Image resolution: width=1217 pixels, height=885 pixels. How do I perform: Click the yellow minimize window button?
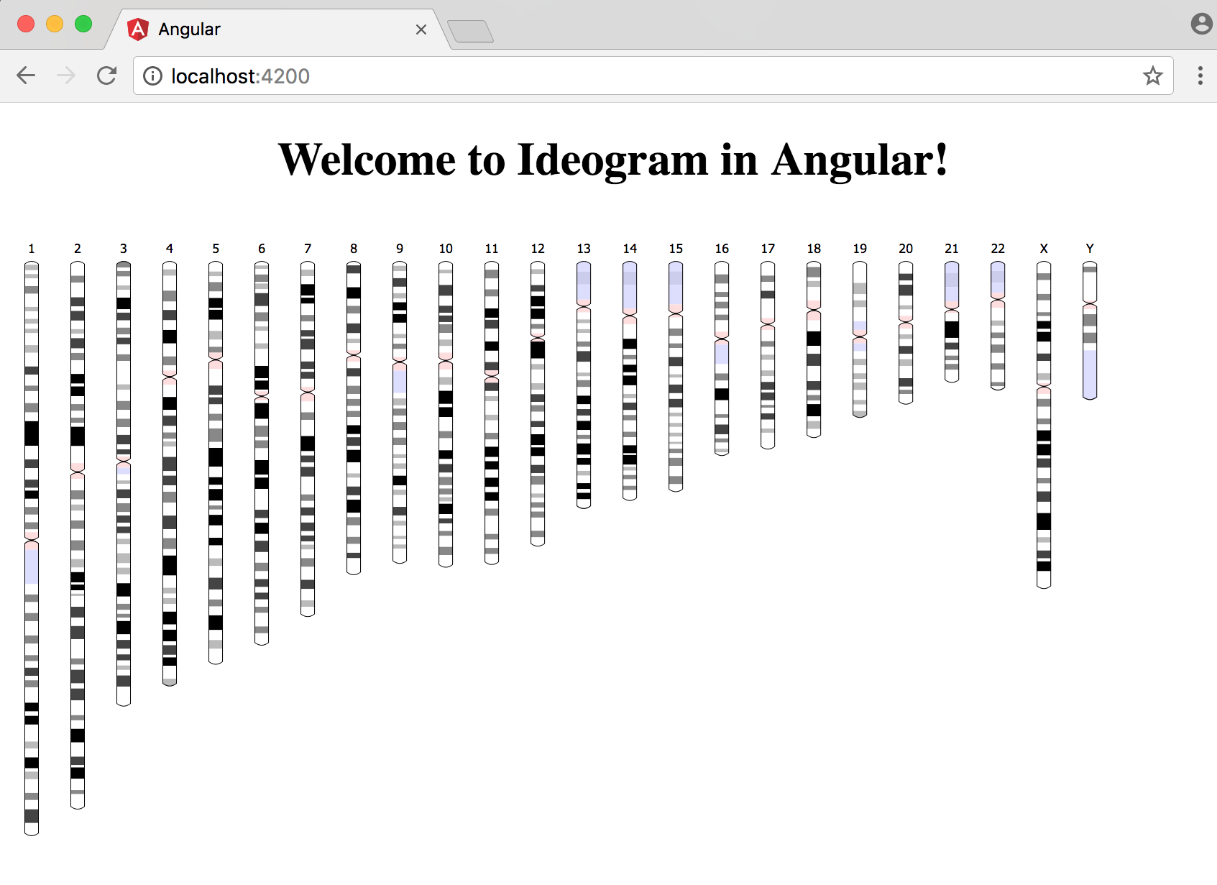(55, 24)
